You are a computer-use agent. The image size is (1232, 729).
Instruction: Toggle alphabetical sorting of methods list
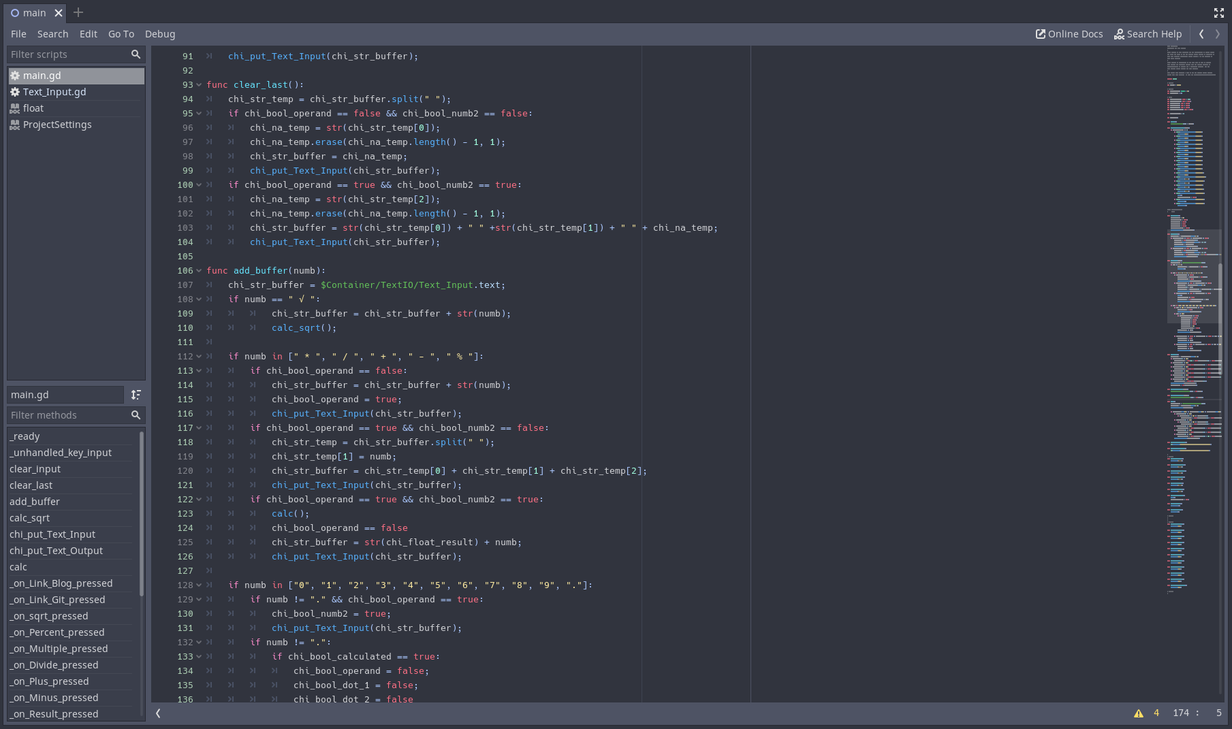coord(136,395)
